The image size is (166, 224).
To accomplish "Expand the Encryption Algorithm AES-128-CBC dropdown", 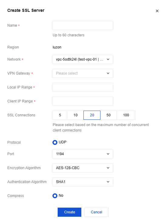I will pos(83,168).
